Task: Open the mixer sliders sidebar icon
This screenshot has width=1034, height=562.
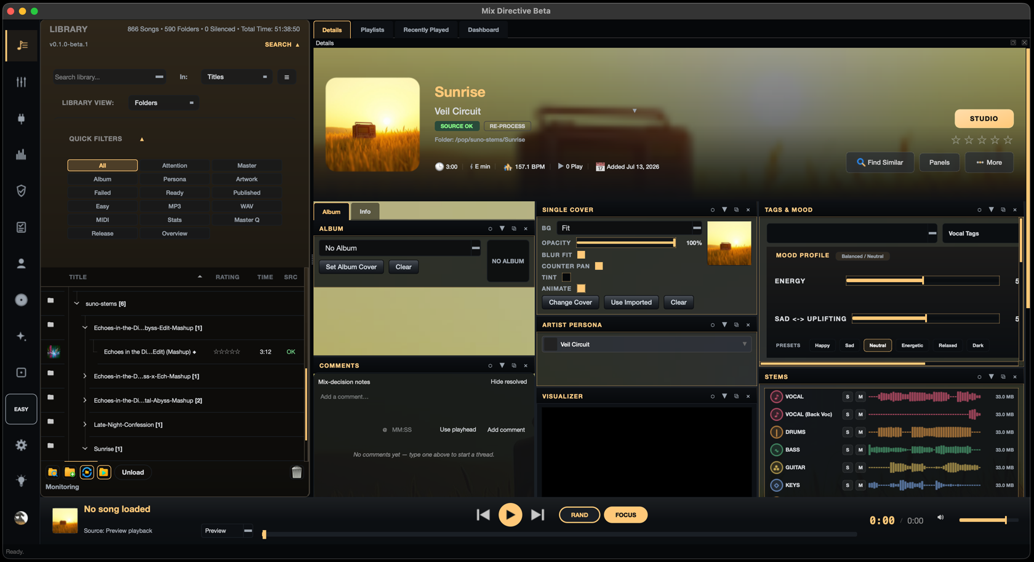Action: [22, 82]
